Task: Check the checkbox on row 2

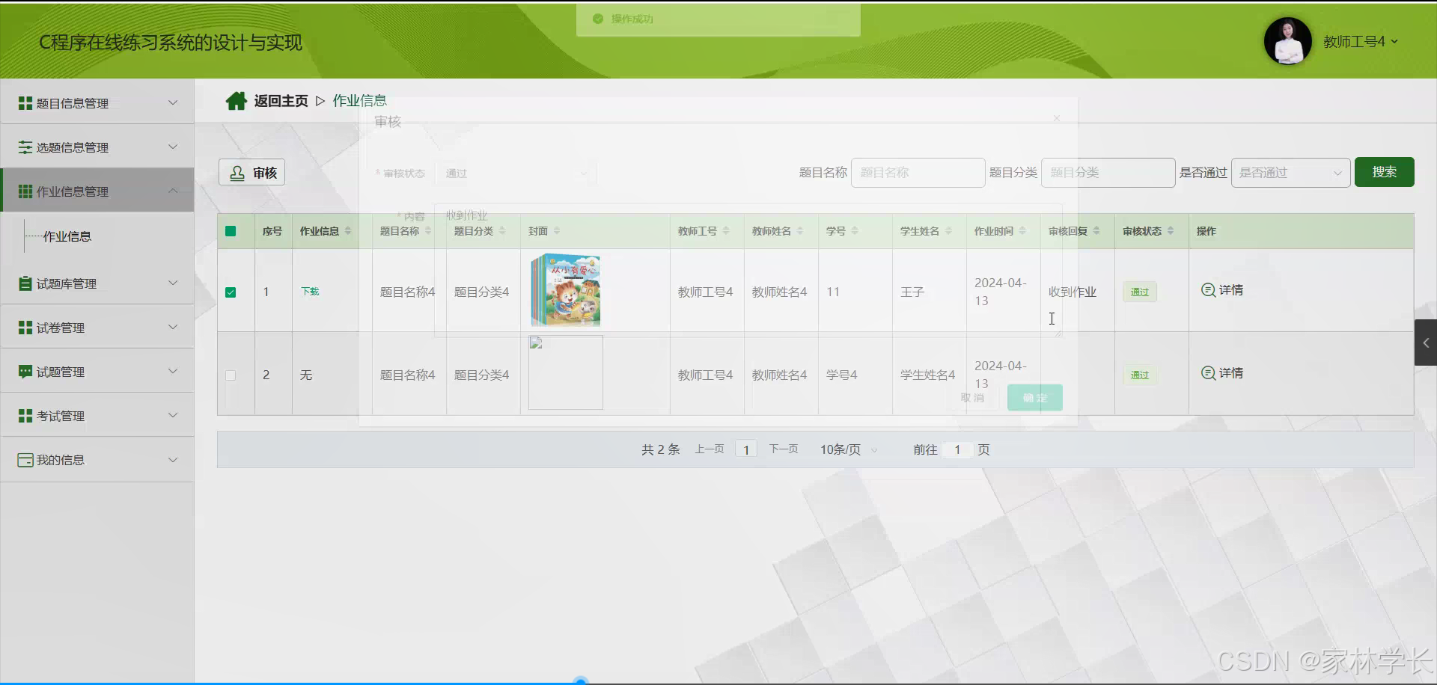Action: [x=232, y=375]
